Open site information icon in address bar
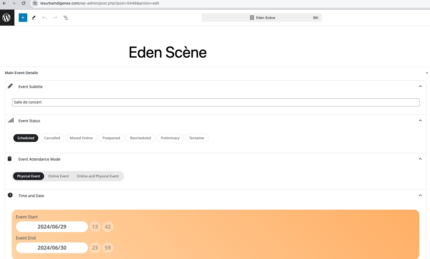Image resolution: width=430 pixels, height=259 pixels. (35, 3)
